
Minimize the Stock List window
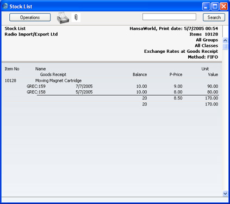[x=206, y=7]
